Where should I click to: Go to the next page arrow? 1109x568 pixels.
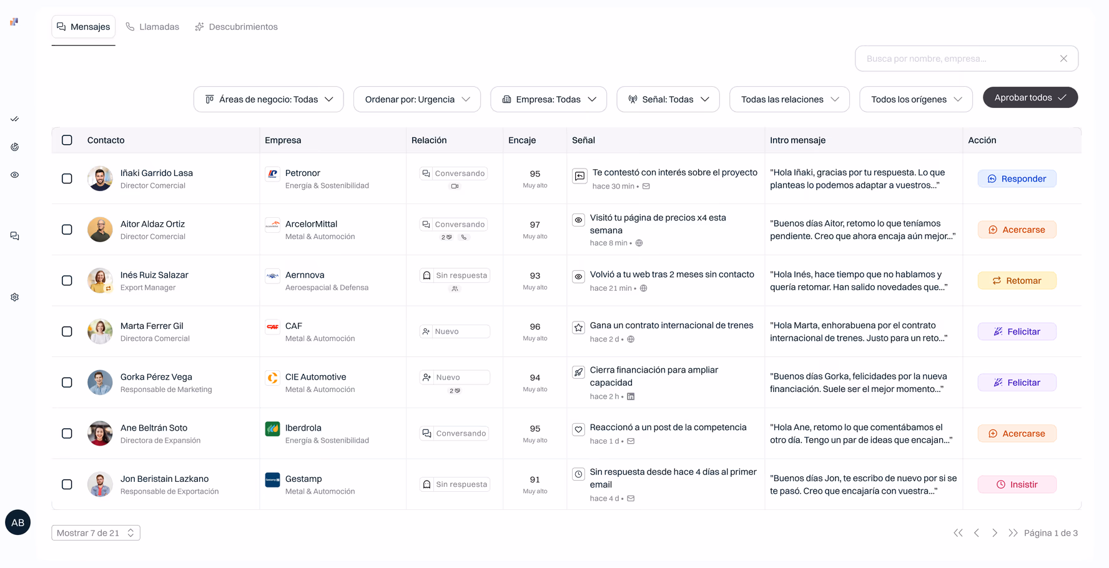[x=995, y=533]
